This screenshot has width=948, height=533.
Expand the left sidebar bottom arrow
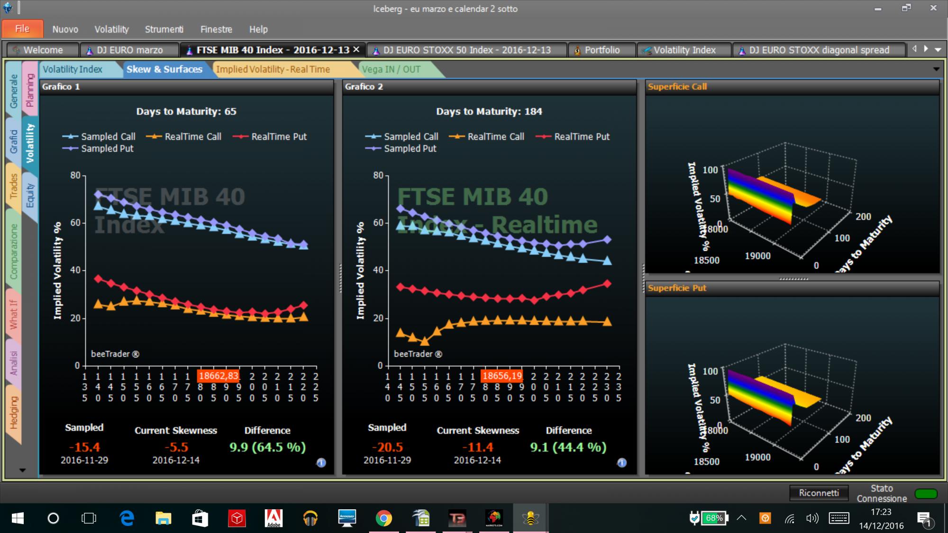point(22,470)
